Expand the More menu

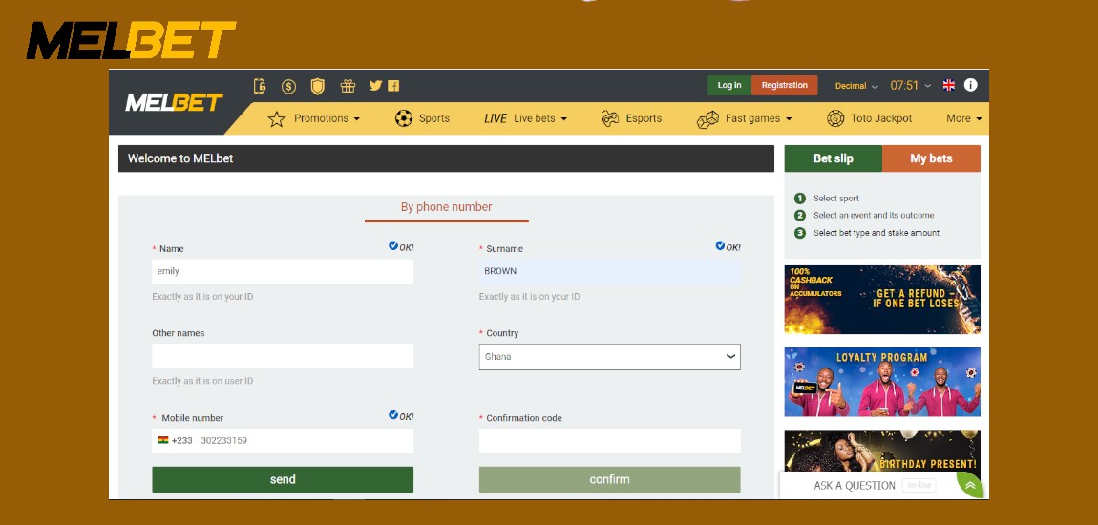[x=964, y=118]
